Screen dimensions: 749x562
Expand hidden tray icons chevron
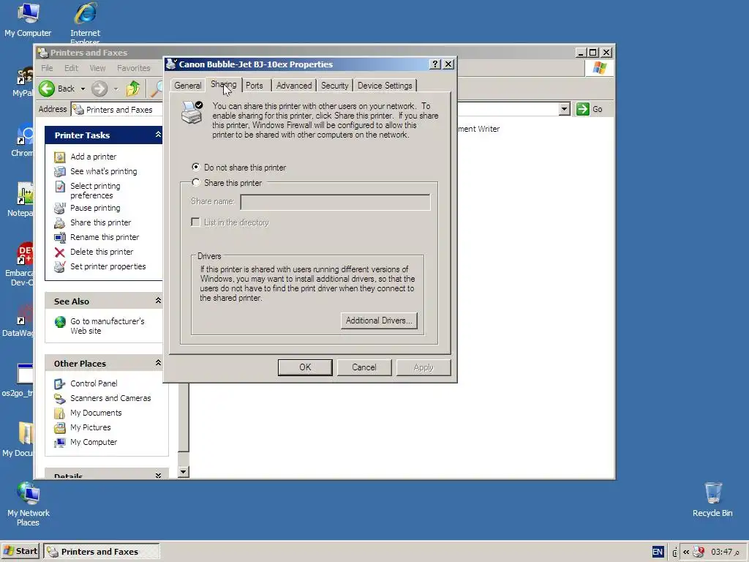click(x=686, y=552)
